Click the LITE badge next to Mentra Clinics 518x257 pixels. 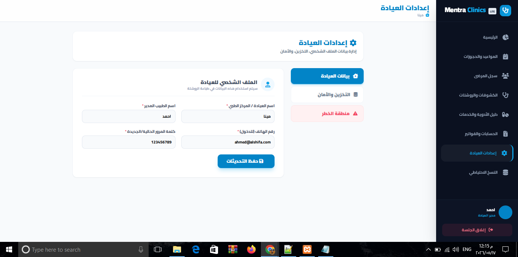(492, 11)
